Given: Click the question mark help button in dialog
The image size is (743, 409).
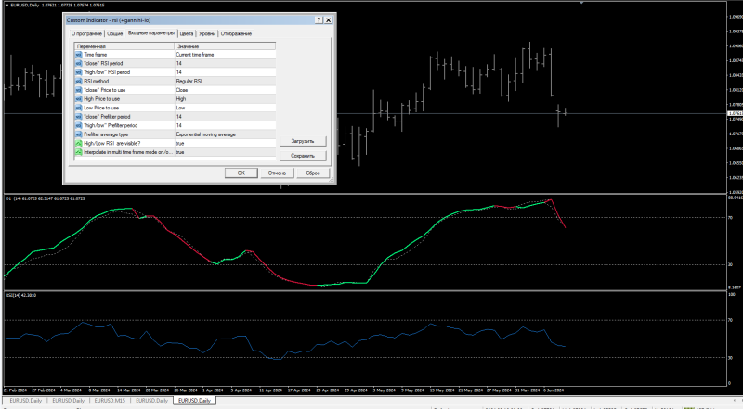Looking at the screenshot, I should [x=319, y=19].
